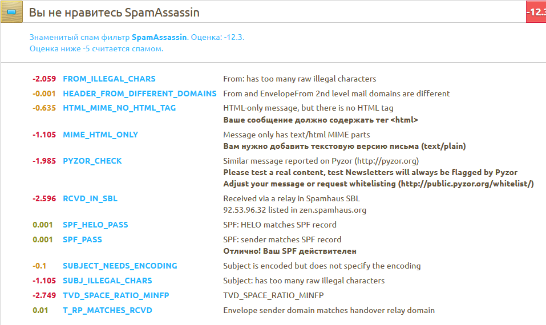Image resolution: width=546 pixels, height=325 pixels.
Task: Open the HTML_MIME_NO_HTML_TAG rule link
Action: [119, 108]
